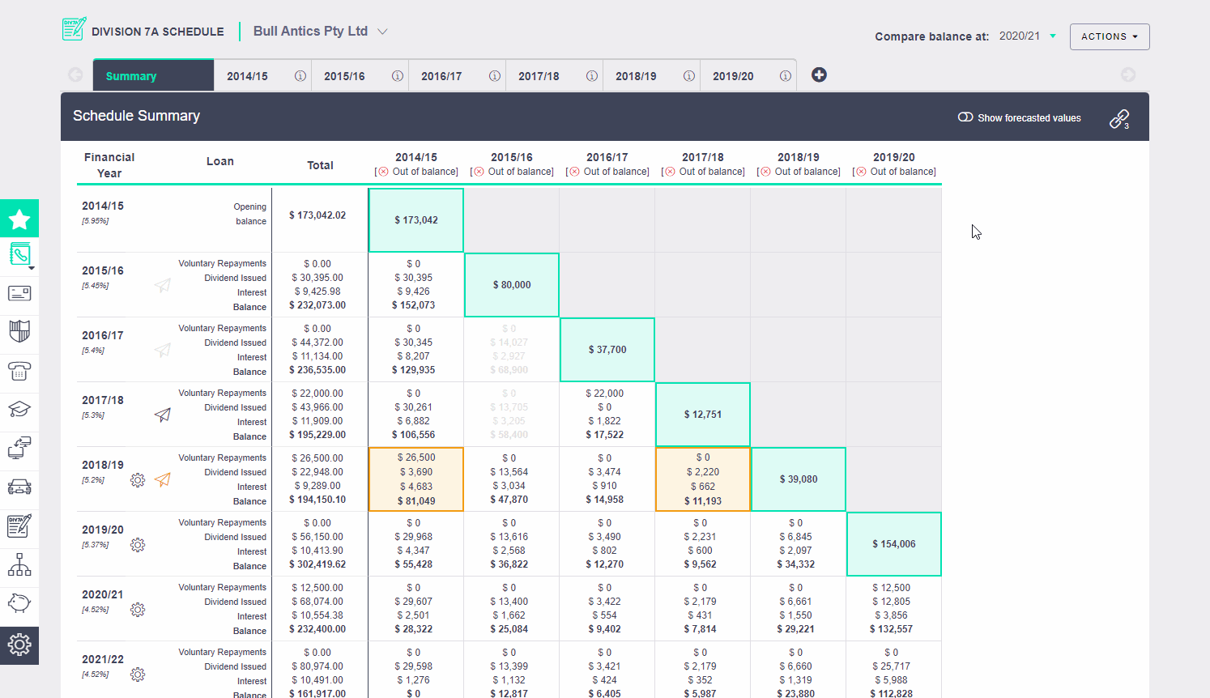
Task: Click info icon on 2016/17 tab
Action: click(495, 76)
